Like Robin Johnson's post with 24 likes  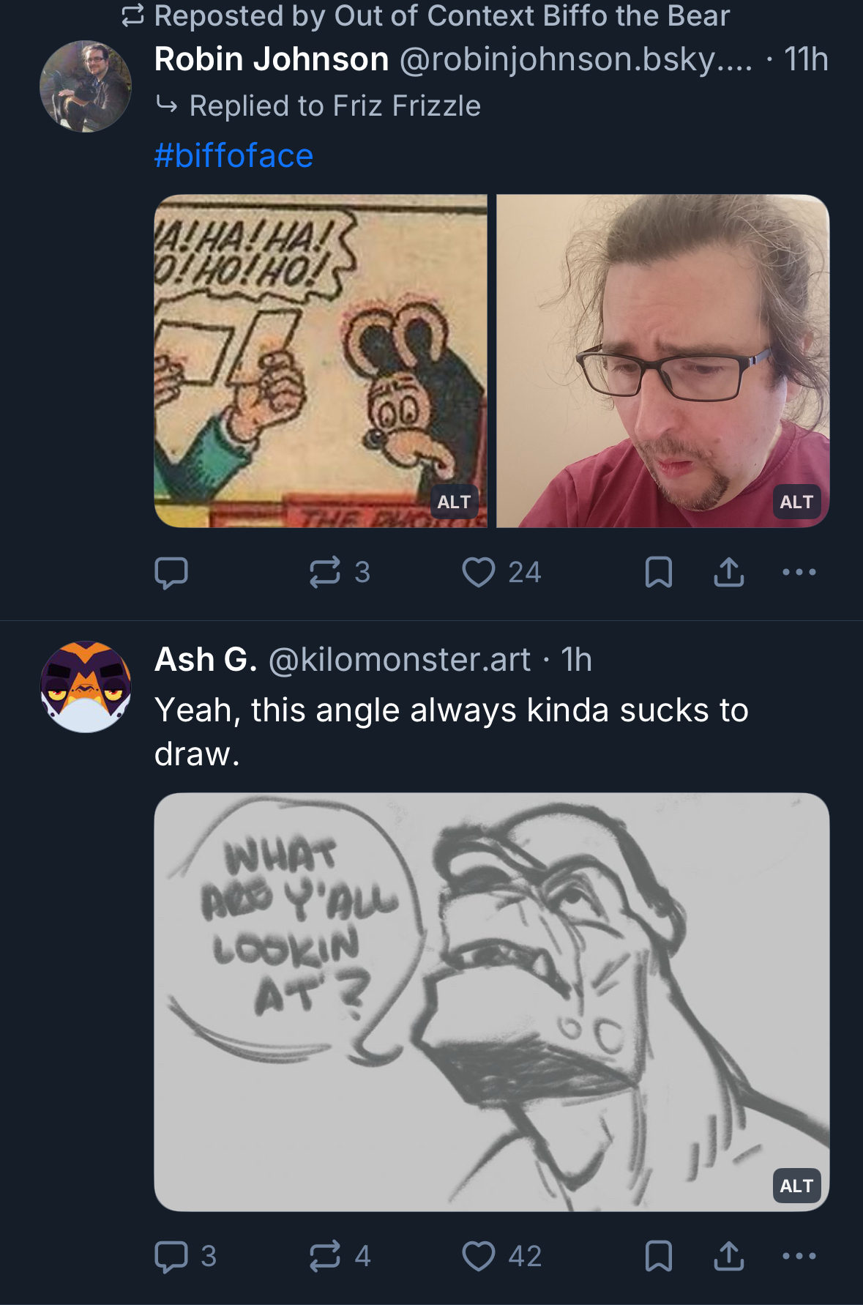(x=479, y=573)
